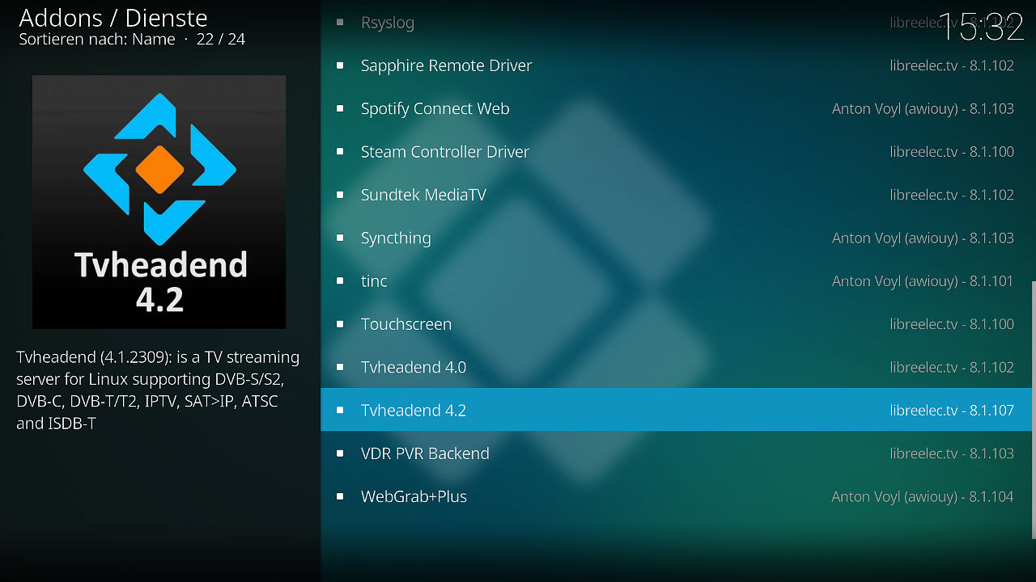Click the version label for Tvheadend 4.0
Image resolution: width=1036 pixels, height=582 pixels.
952,367
